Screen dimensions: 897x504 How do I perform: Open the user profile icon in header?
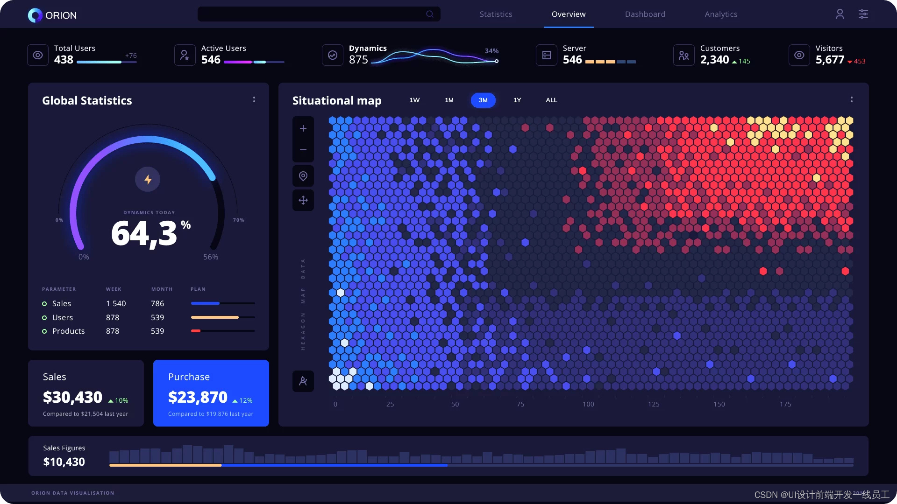tap(840, 14)
